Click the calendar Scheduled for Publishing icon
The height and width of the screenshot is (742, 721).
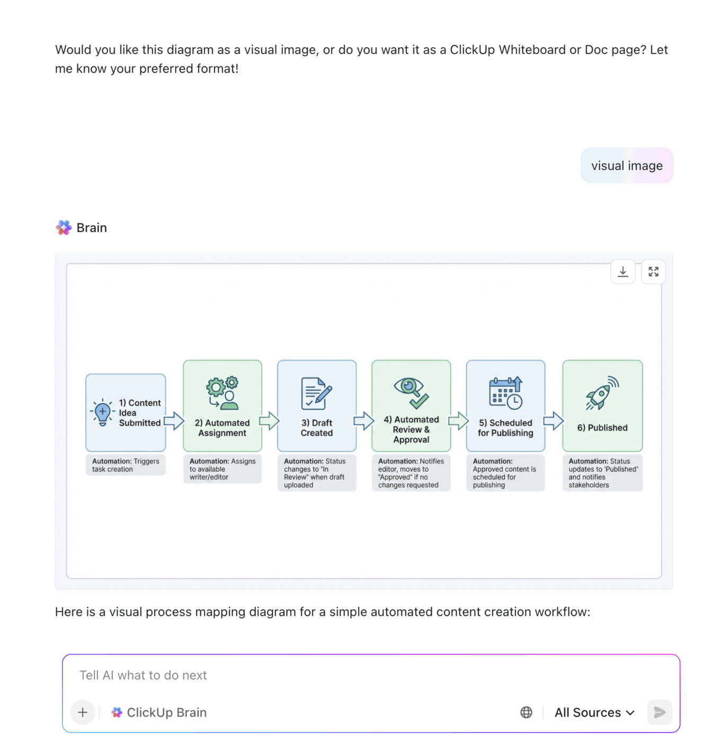point(505,393)
